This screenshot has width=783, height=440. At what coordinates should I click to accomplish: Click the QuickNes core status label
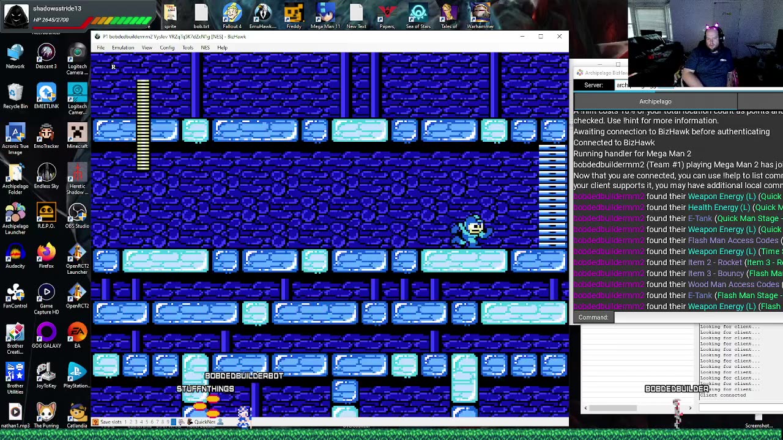tap(205, 422)
